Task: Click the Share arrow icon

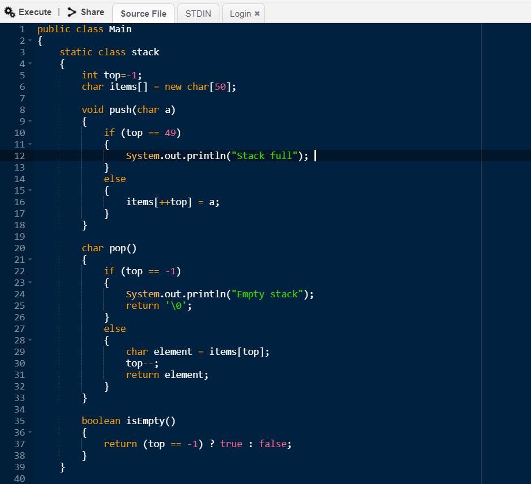Action: [71, 12]
